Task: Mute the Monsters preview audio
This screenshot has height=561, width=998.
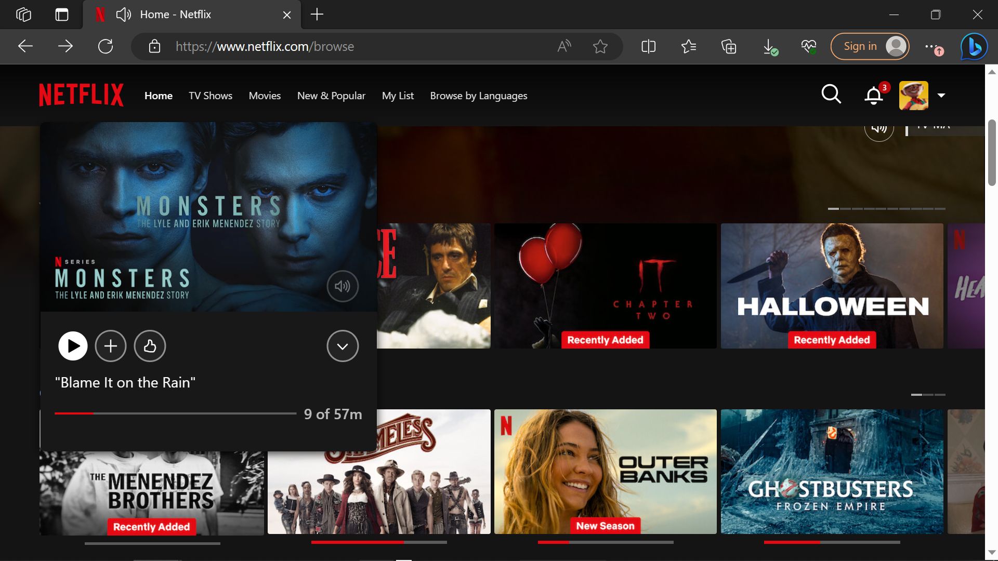Action: [343, 286]
